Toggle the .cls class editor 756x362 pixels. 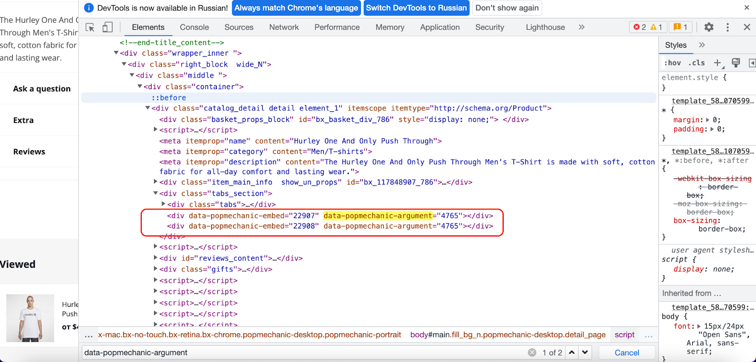696,63
